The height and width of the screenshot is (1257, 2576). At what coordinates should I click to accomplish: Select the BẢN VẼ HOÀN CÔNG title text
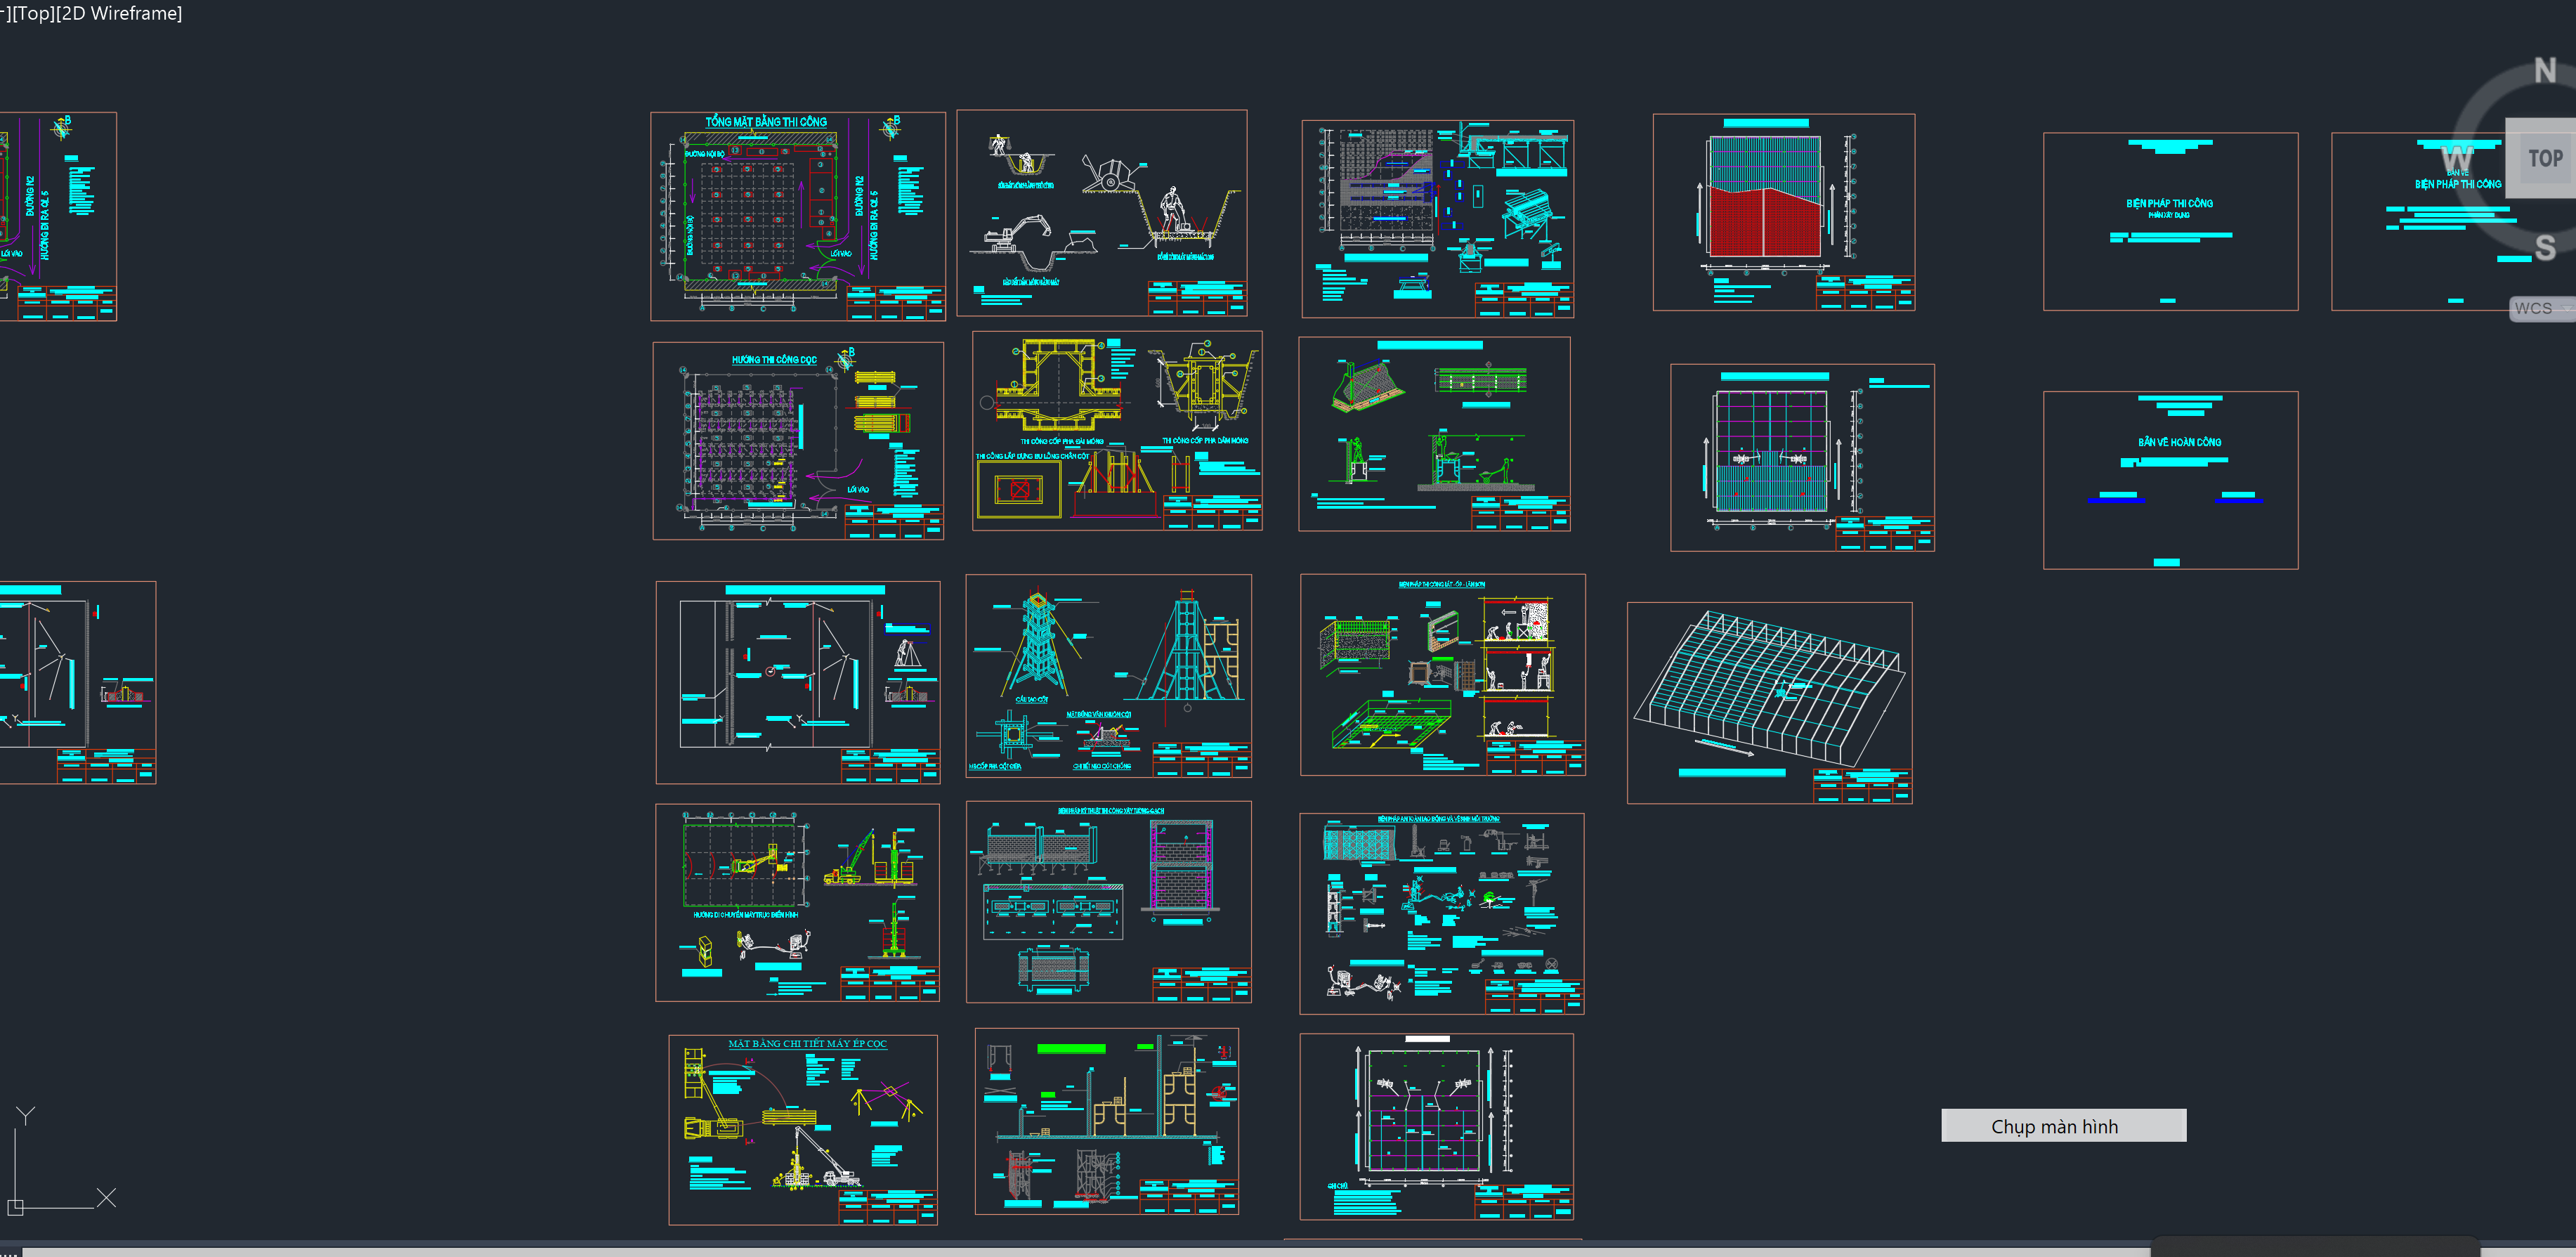click(2179, 441)
